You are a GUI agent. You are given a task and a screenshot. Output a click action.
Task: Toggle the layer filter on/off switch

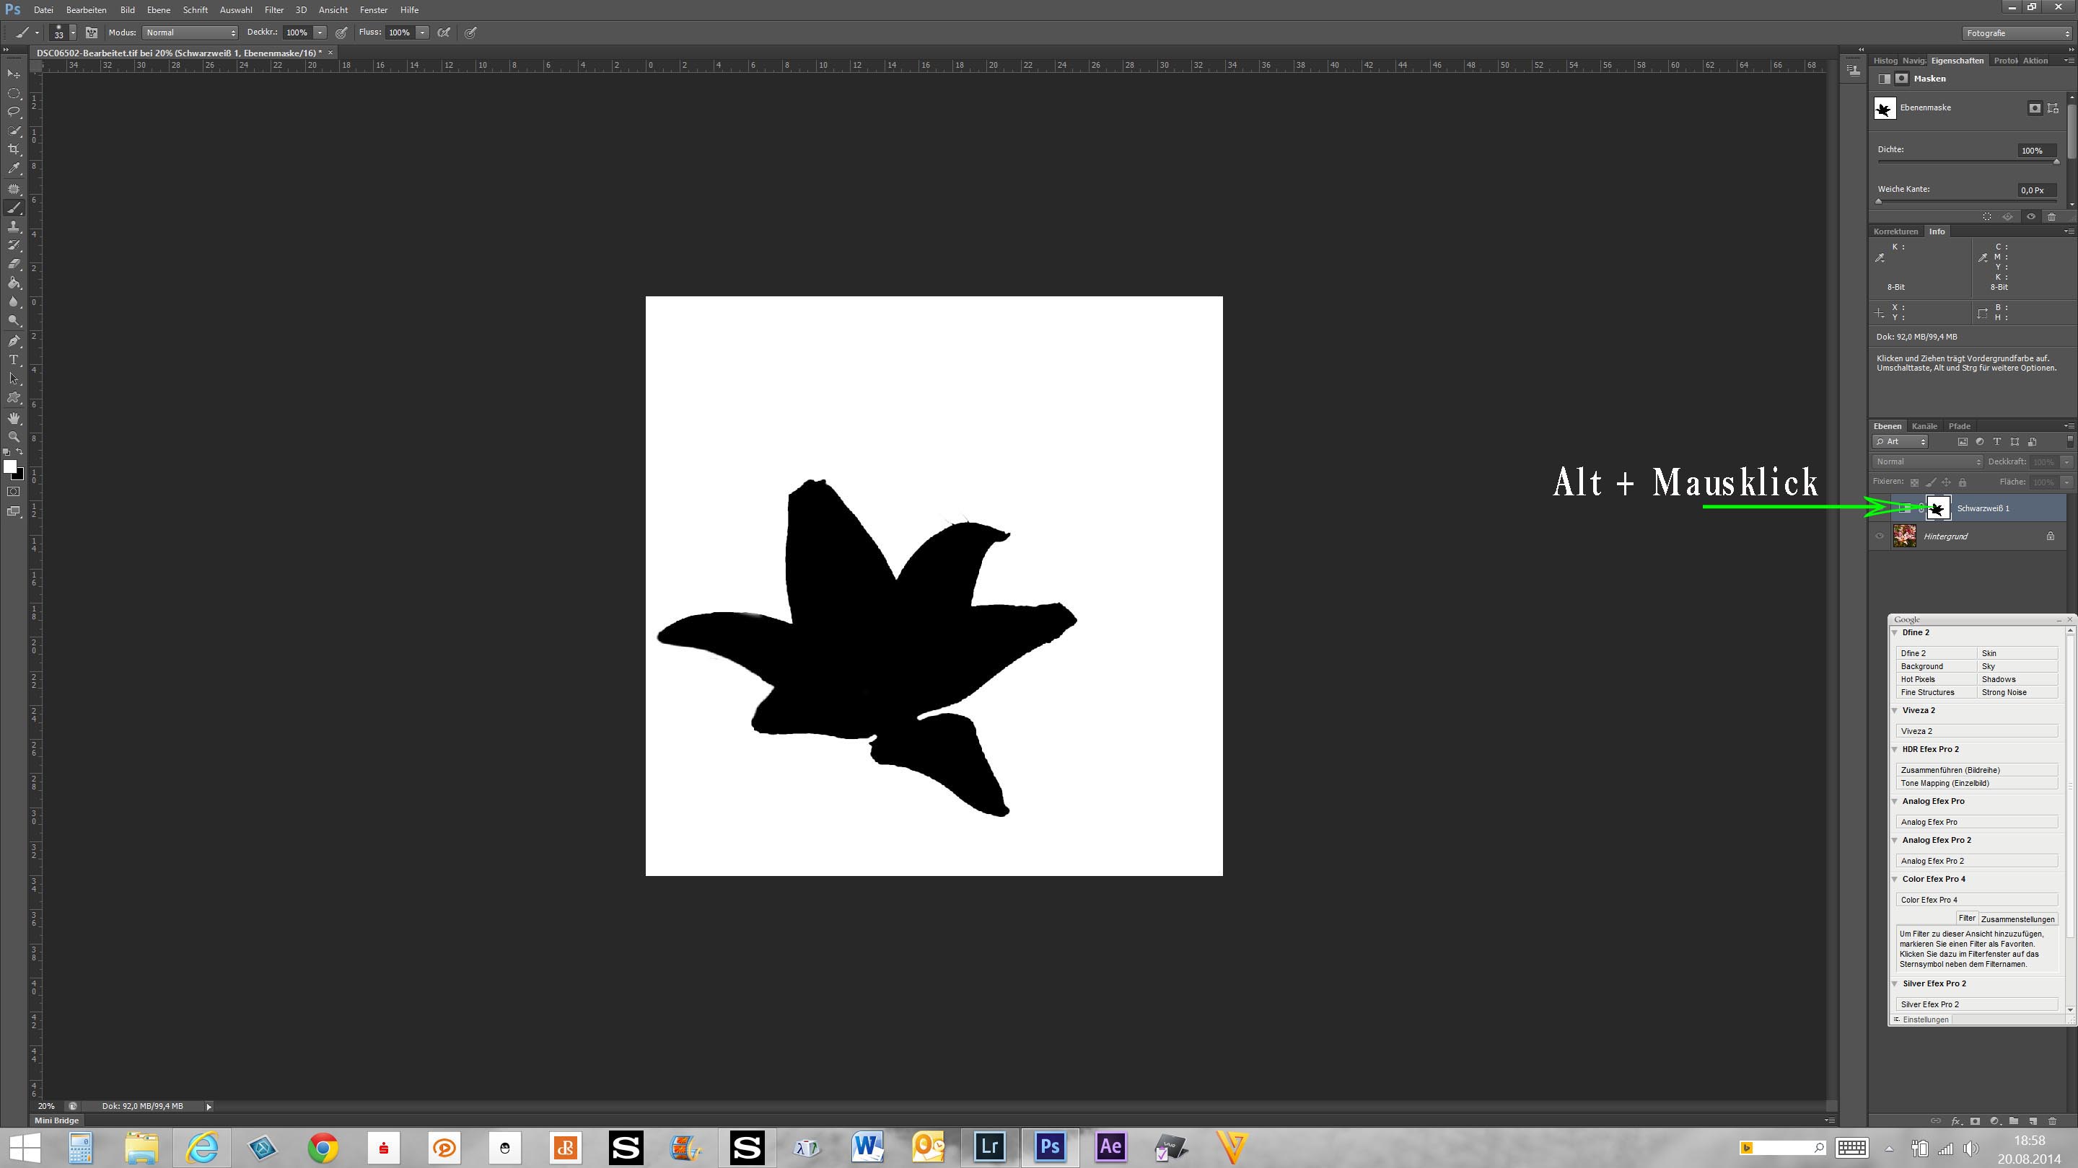coord(2069,442)
